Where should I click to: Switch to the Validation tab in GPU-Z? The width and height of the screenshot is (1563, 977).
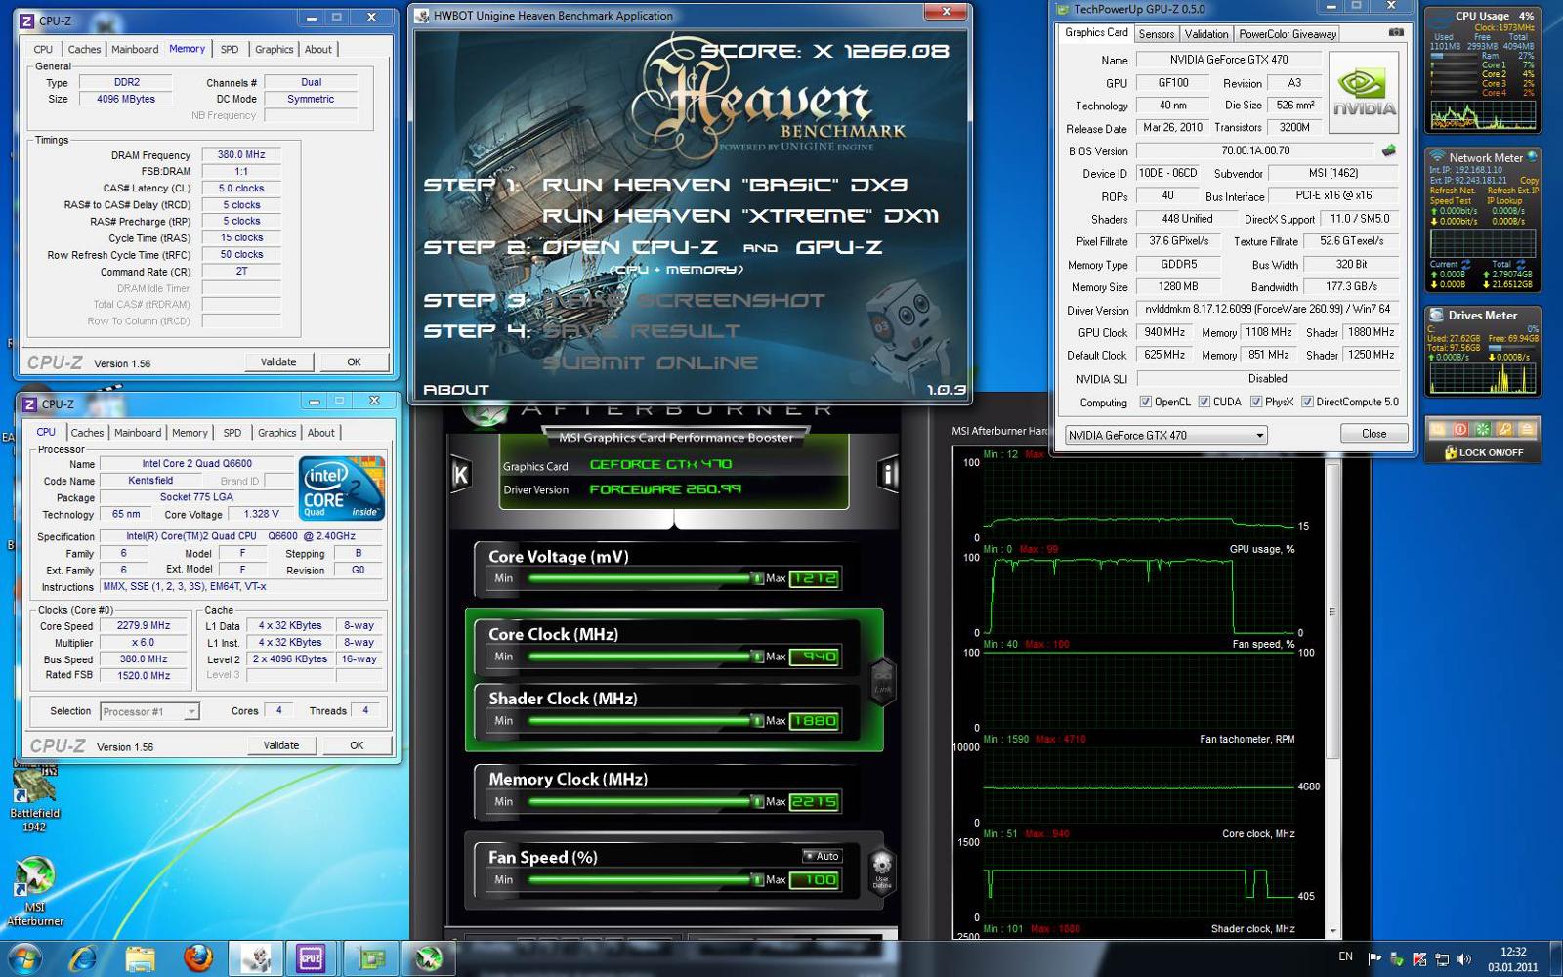coord(1206,34)
